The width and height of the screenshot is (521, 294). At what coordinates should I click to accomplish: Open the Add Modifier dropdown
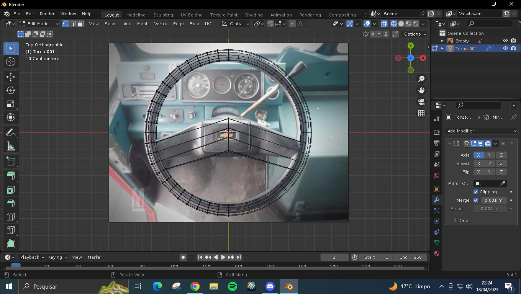click(482, 131)
